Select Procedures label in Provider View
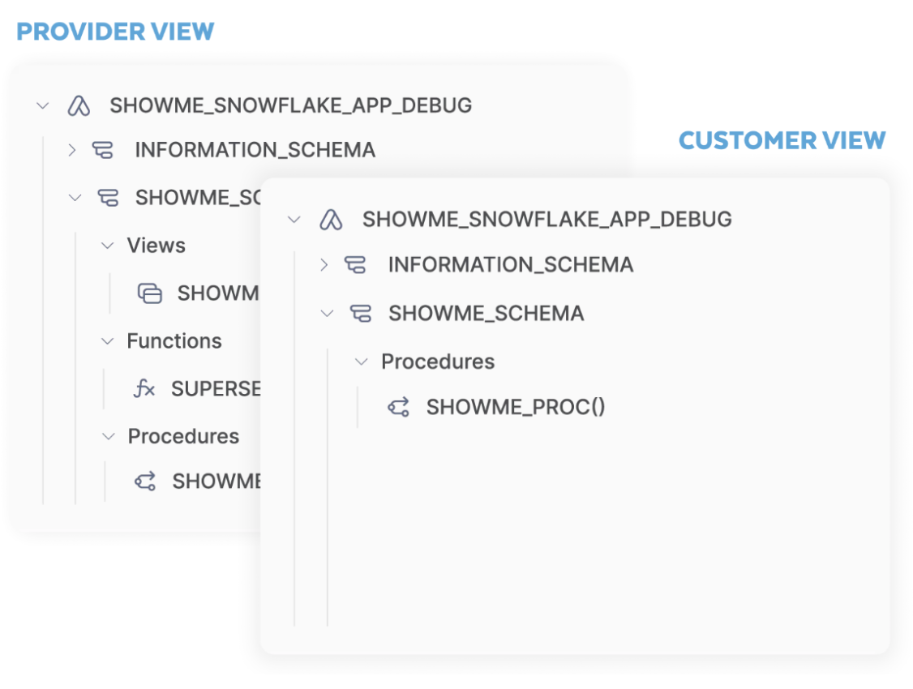 point(183,436)
